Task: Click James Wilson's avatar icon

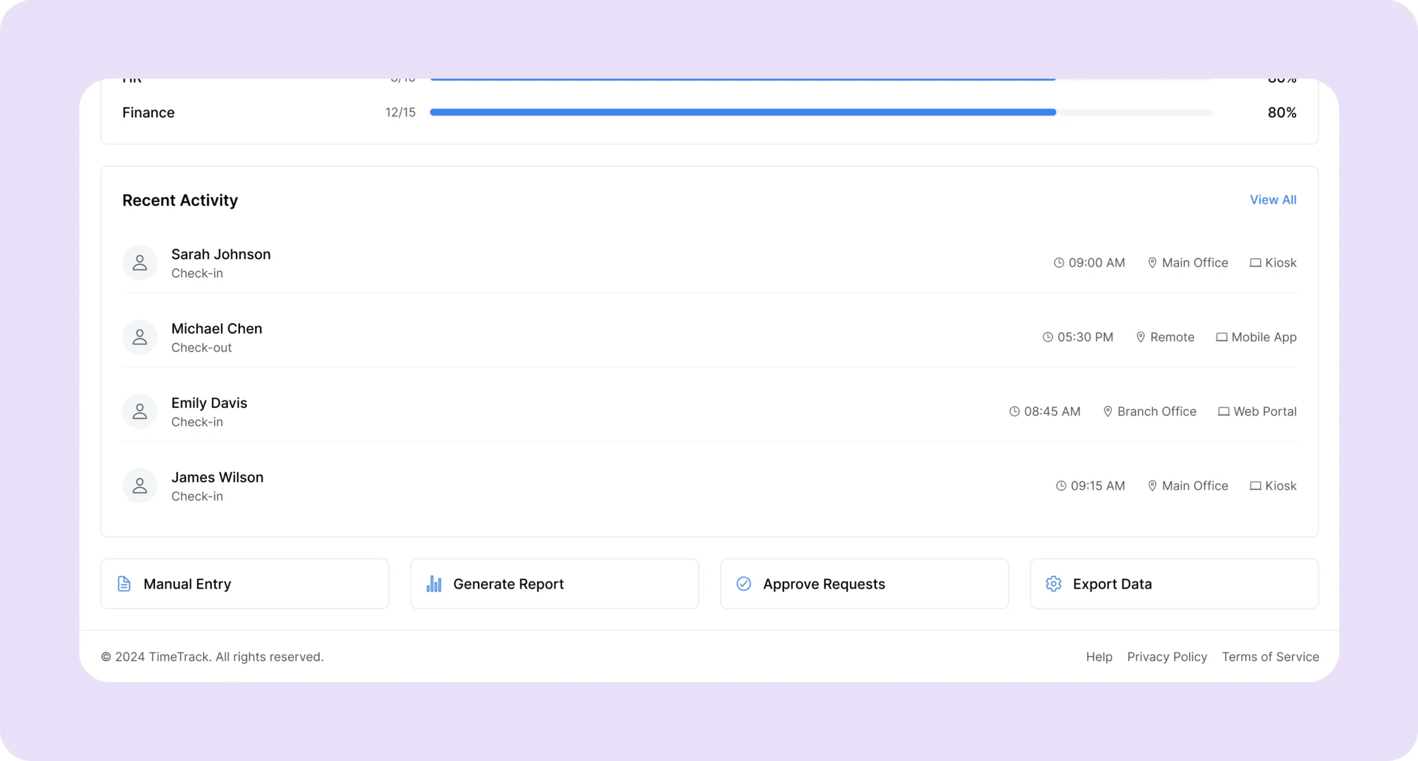Action: point(140,486)
